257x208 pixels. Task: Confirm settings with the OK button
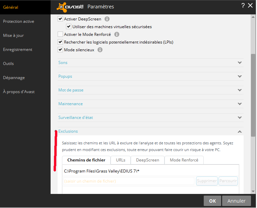tap(213, 201)
